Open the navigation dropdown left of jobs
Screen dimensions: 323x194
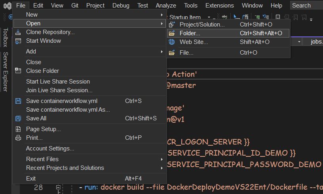tap(299, 42)
